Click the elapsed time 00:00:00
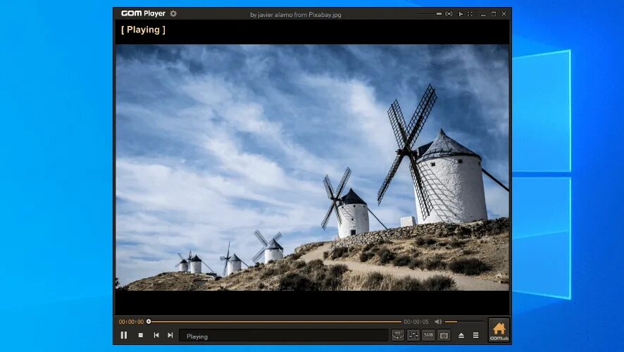624x352 pixels. click(131, 321)
